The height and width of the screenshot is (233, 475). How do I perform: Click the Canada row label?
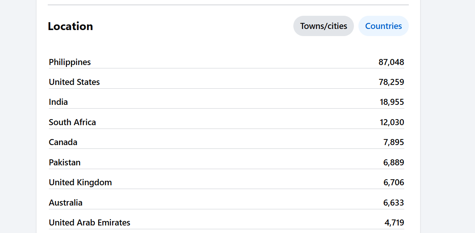pos(63,142)
